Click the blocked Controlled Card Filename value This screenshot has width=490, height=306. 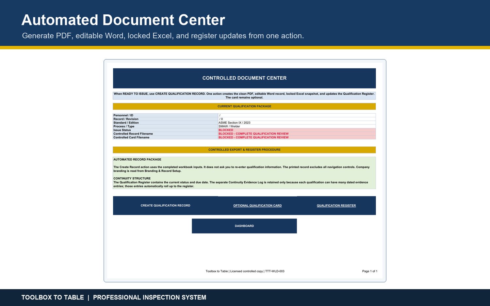click(297, 137)
